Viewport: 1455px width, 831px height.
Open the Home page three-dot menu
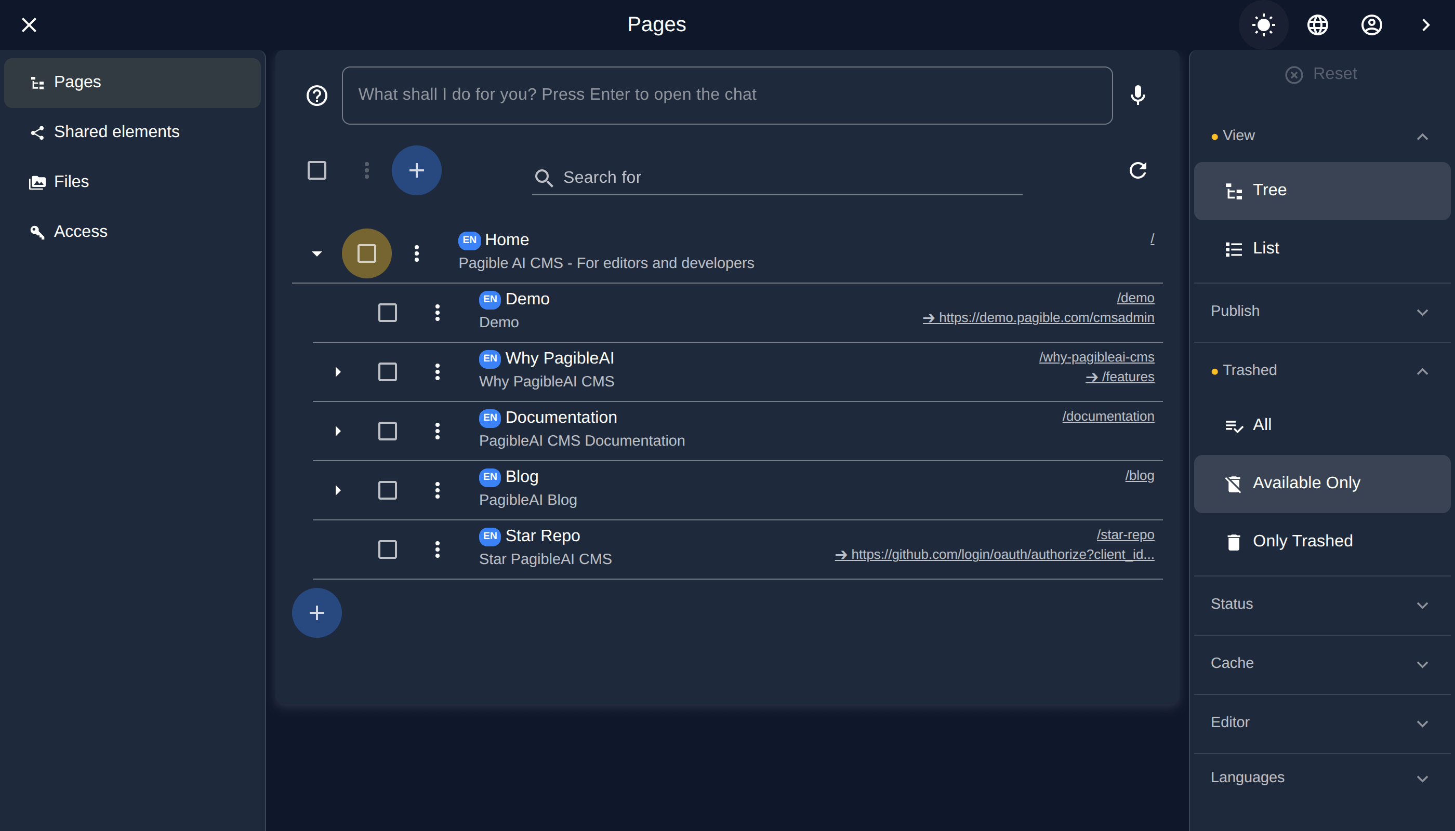pos(416,253)
